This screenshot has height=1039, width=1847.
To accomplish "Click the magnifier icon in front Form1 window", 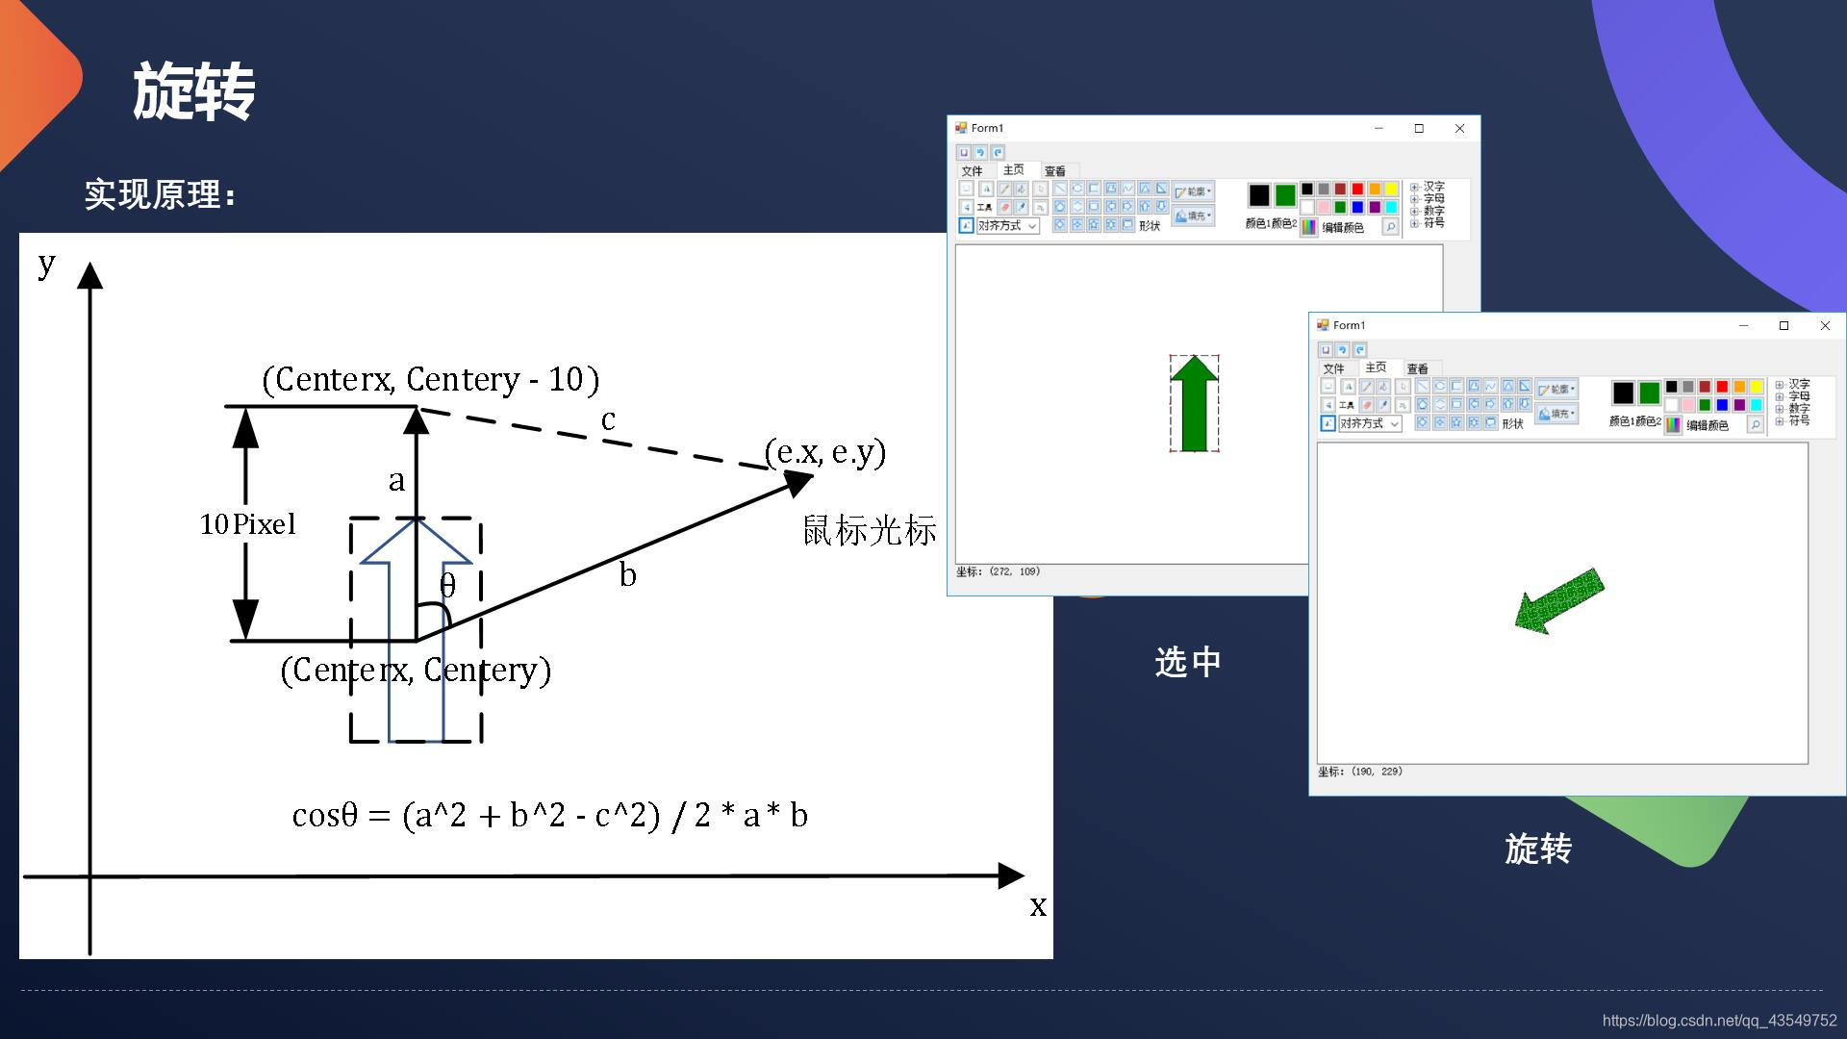I will (1756, 425).
